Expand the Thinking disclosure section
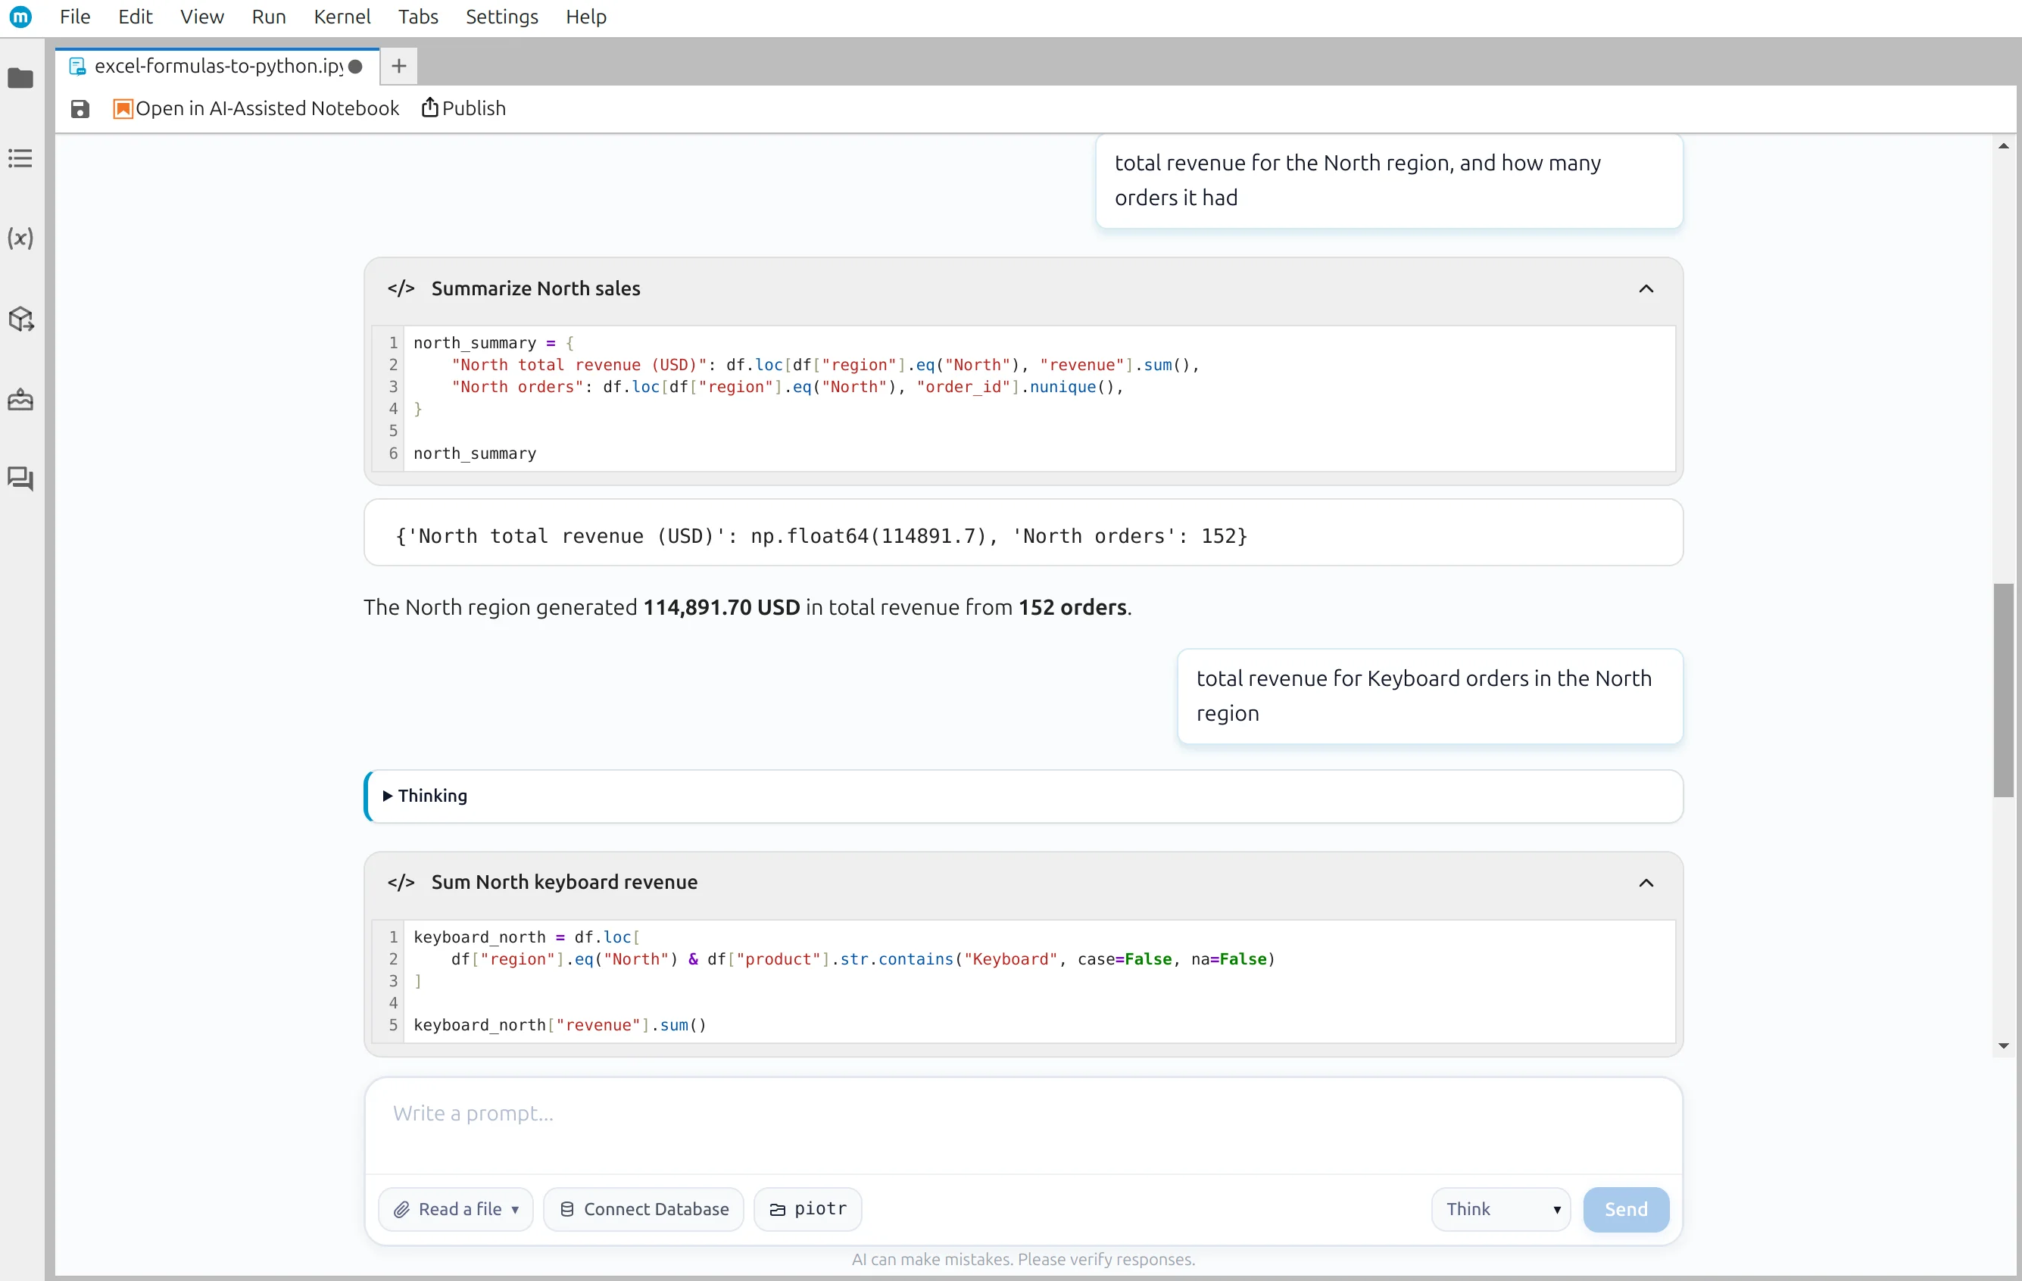Image resolution: width=2022 pixels, height=1281 pixels. pos(425,796)
